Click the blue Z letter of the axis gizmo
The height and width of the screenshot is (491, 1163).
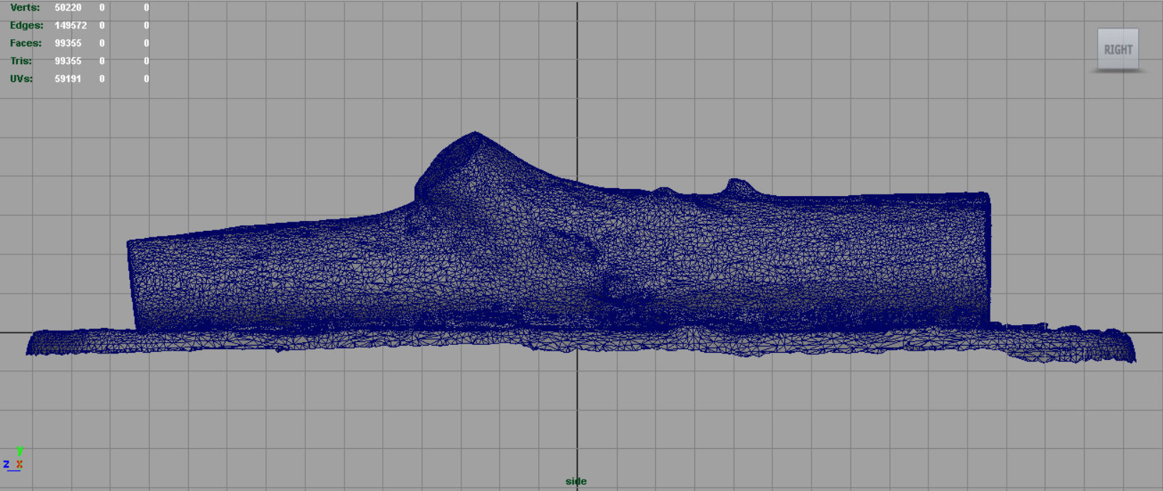point(6,464)
